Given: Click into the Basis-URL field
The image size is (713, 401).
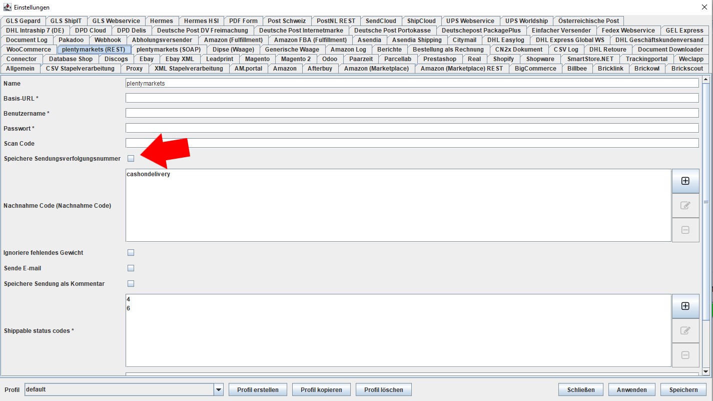Looking at the screenshot, I should click(412, 98).
